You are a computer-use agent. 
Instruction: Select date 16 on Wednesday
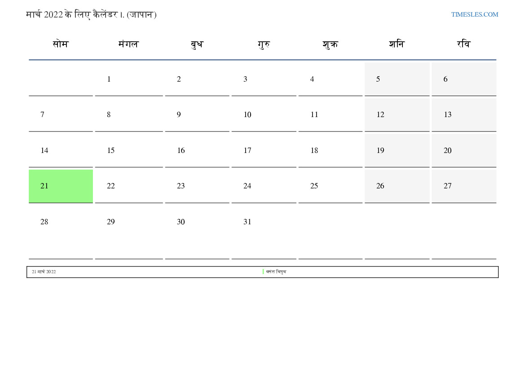coord(181,151)
